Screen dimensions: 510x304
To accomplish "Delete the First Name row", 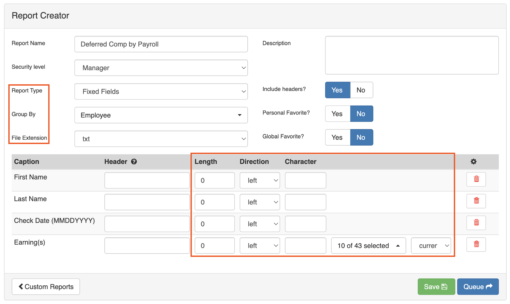I will click(476, 179).
